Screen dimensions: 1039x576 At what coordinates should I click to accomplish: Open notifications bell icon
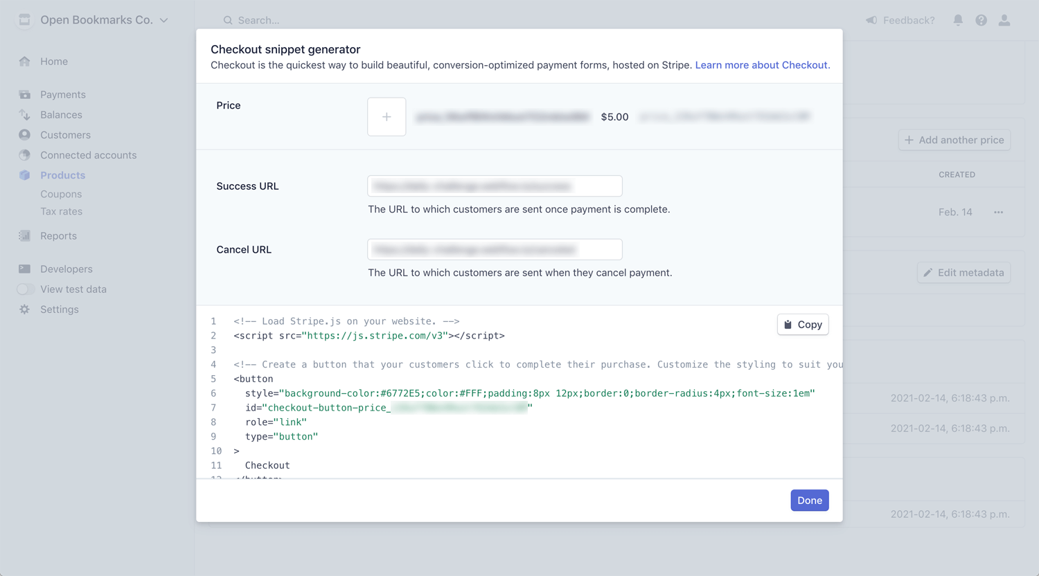[x=958, y=20]
